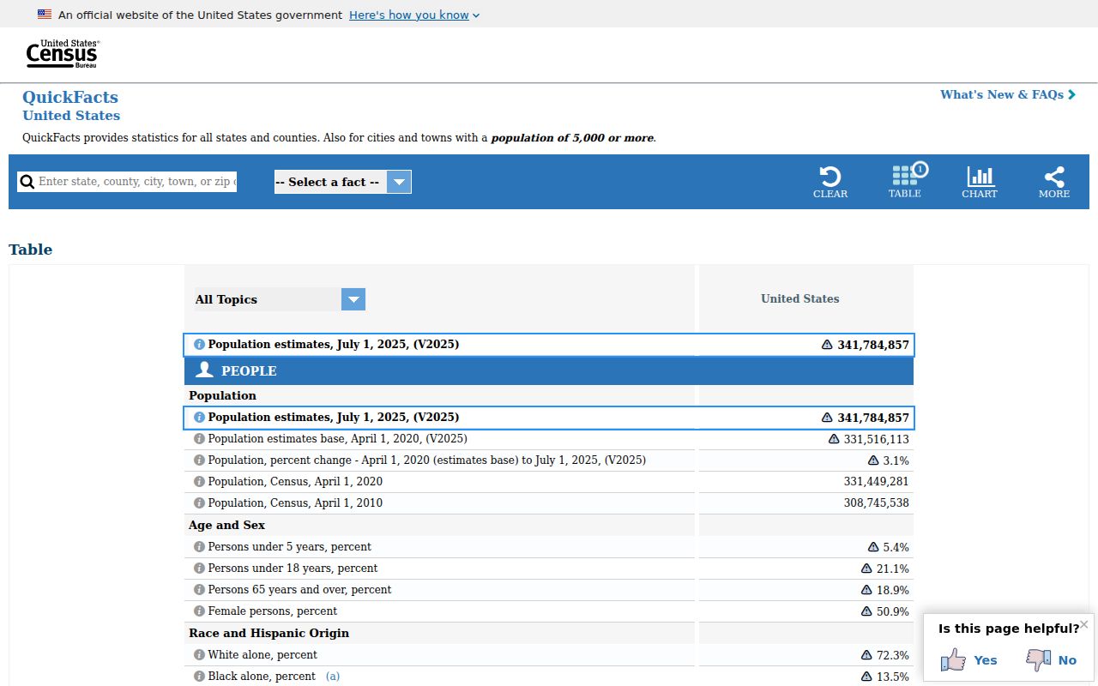
Task: Click the 'Age and Sex' subsection heading
Action: coord(227,525)
